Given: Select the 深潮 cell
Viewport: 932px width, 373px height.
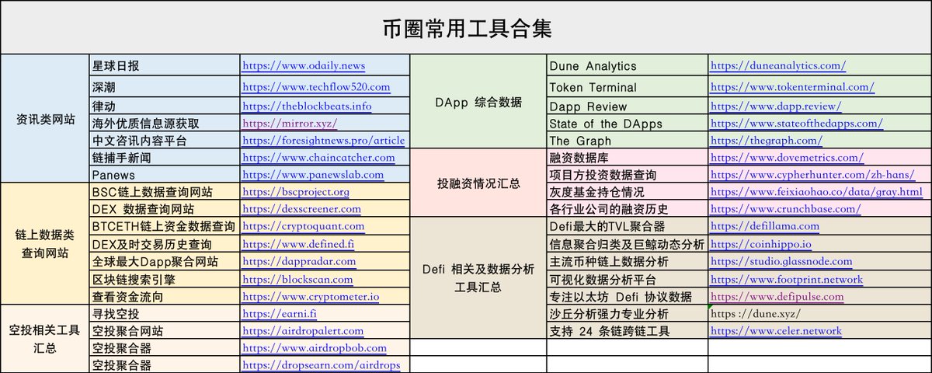Looking at the screenshot, I should pos(165,87).
